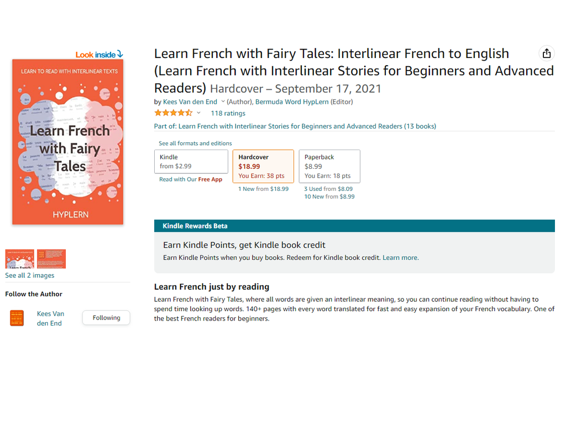Click the main book cover image

(x=68, y=142)
